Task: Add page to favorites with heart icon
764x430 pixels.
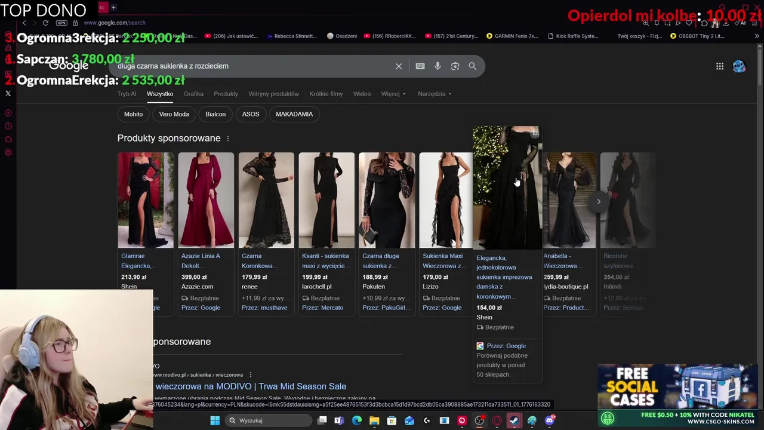Action: click(689, 23)
